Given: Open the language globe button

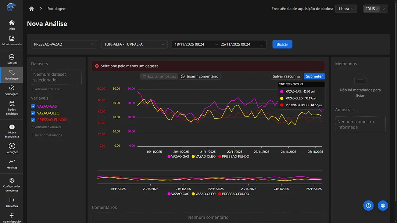Looking at the screenshot, I should pyautogui.click(x=383, y=205).
